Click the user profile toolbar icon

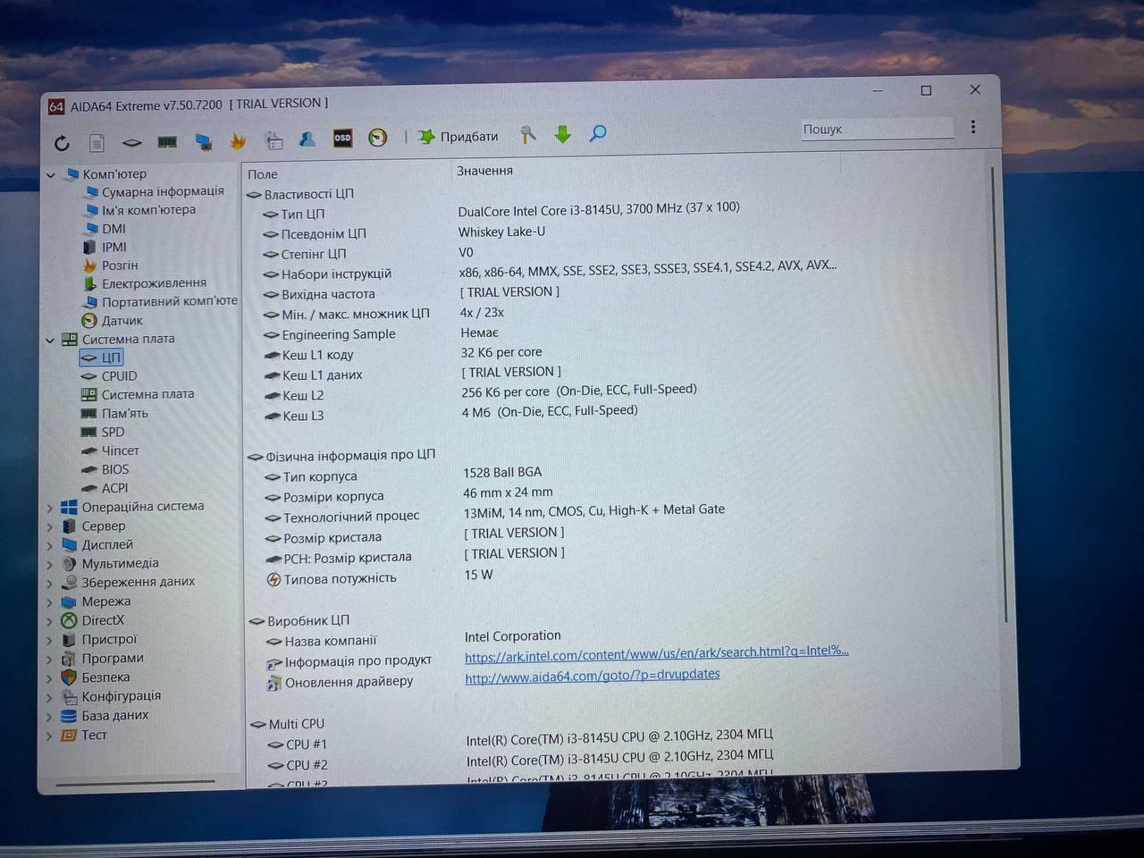click(x=307, y=139)
